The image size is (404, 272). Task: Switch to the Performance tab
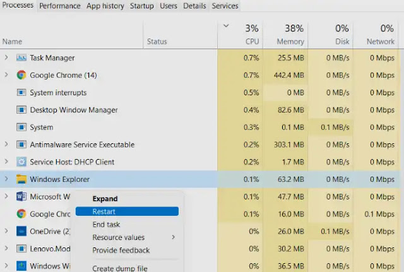60,6
